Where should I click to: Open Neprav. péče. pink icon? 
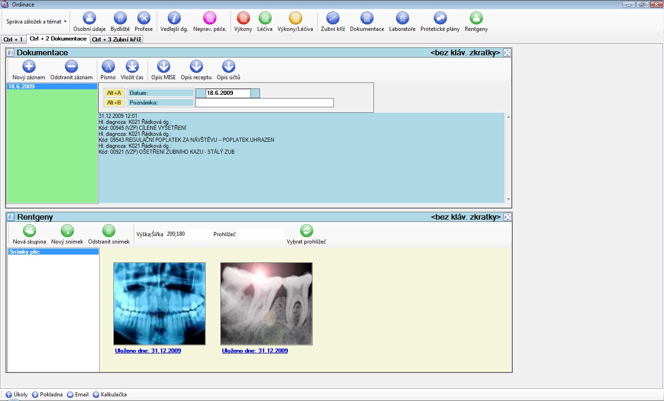210,18
